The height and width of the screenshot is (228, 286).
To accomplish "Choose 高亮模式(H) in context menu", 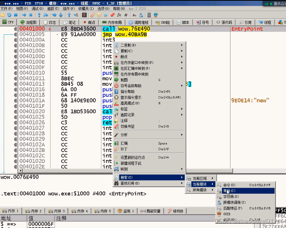I will [149, 103].
